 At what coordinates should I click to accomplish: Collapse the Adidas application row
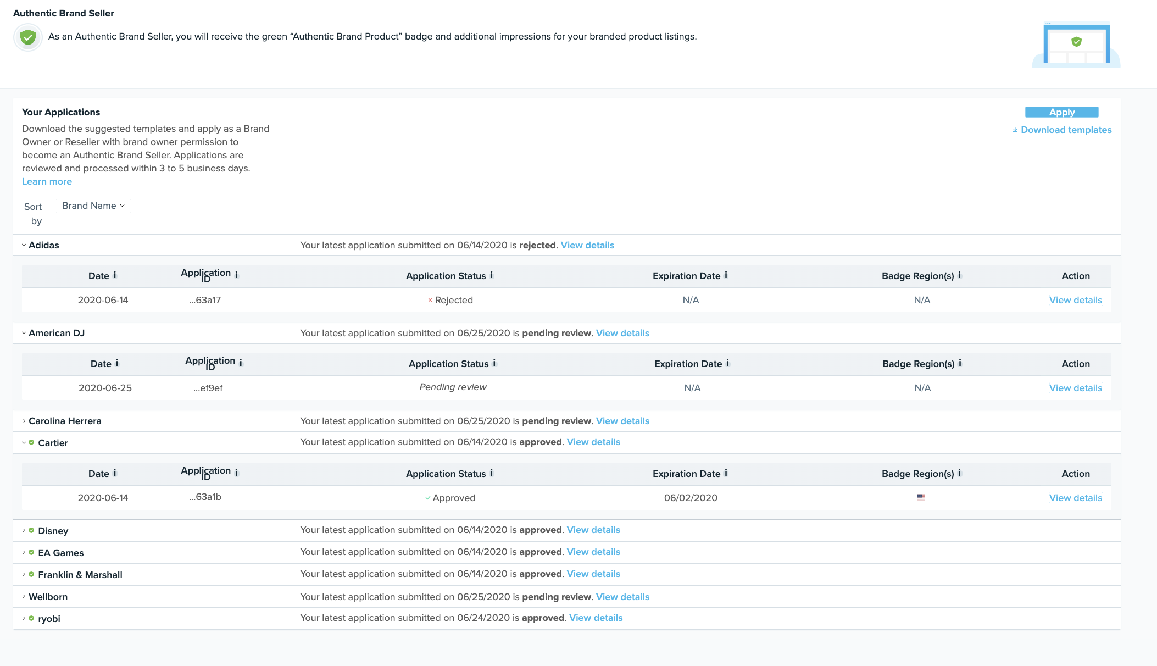click(24, 245)
